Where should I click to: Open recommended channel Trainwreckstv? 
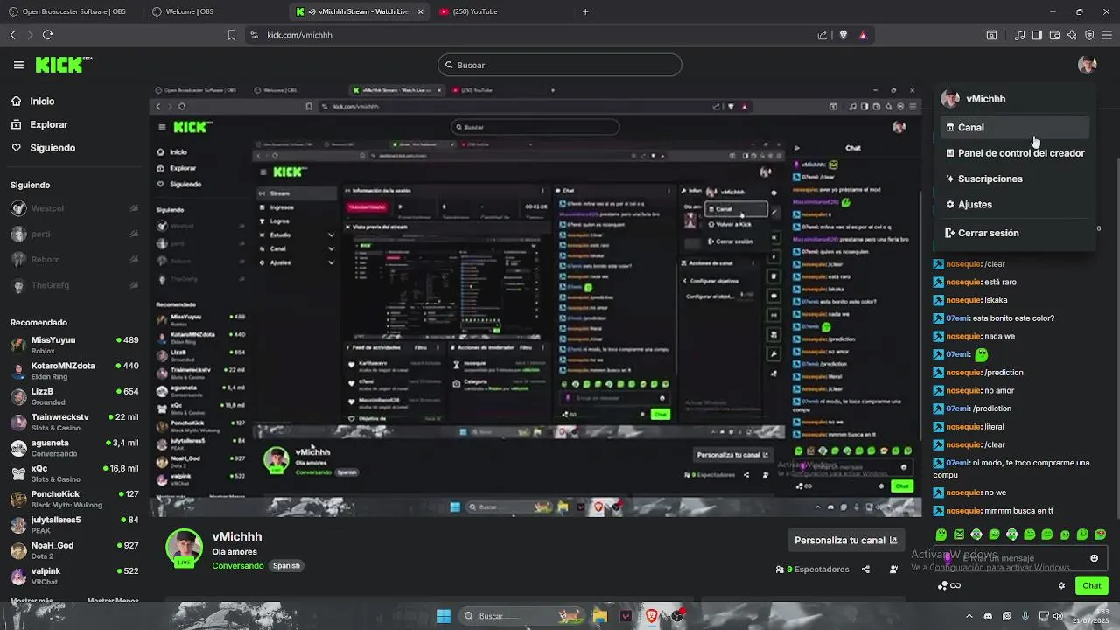[74, 422]
